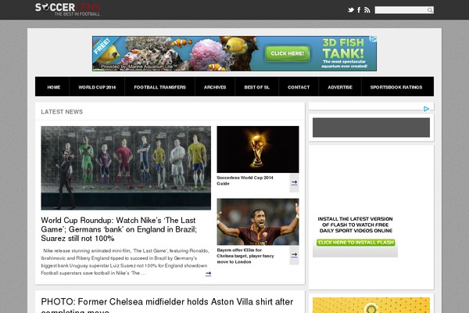469x313 pixels.
Task: Click the Latest News heading
Action: click(x=62, y=112)
